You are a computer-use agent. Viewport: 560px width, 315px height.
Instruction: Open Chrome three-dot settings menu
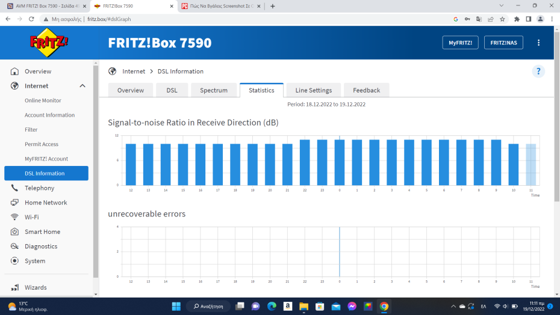point(552,19)
